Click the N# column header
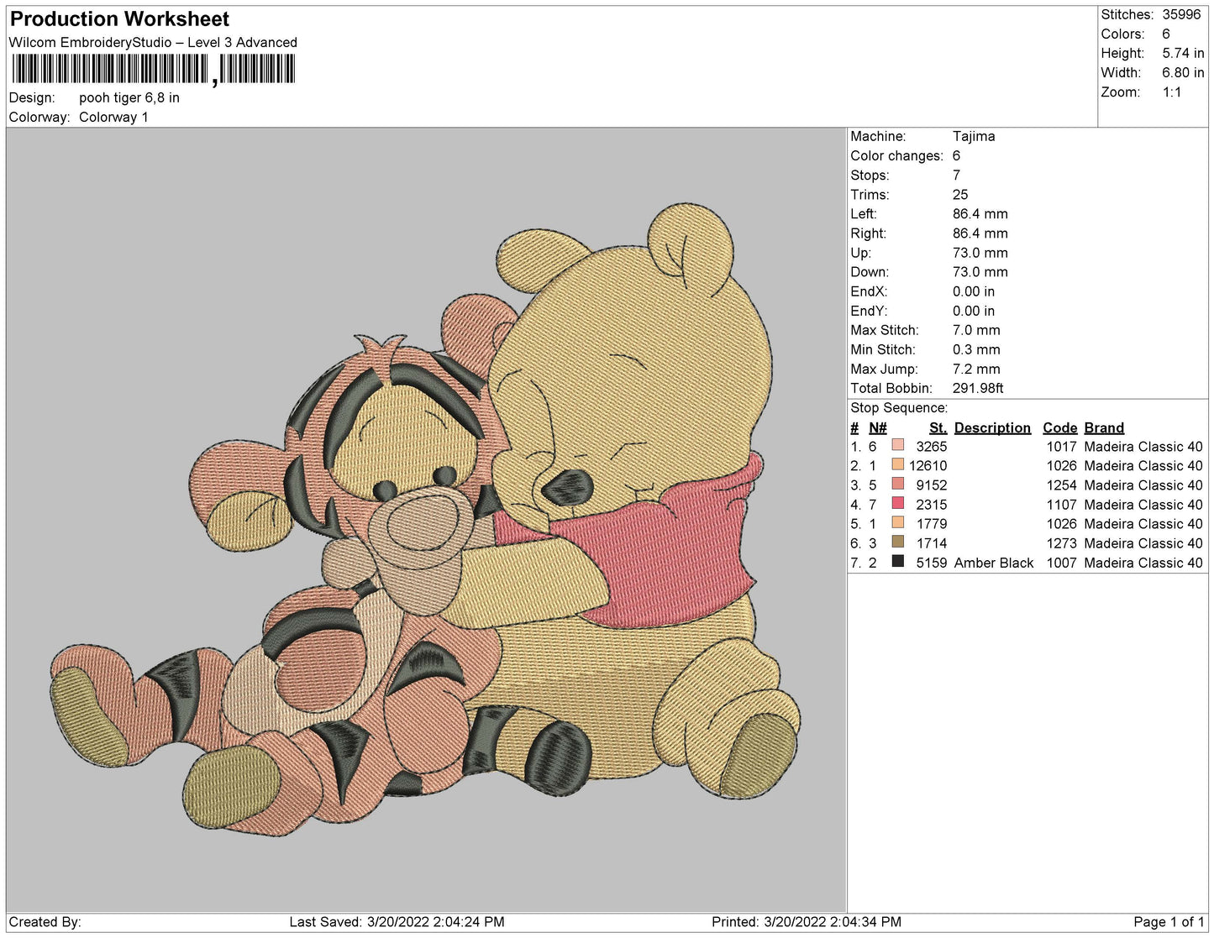Image resolution: width=1214 pixels, height=938 pixels. click(877, 427)
